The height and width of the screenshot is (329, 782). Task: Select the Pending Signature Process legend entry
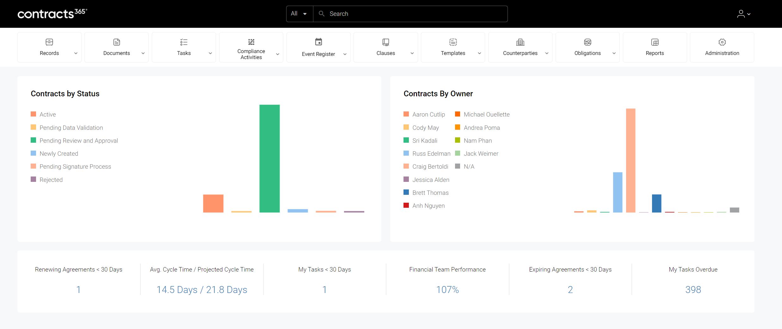(75, 166)
